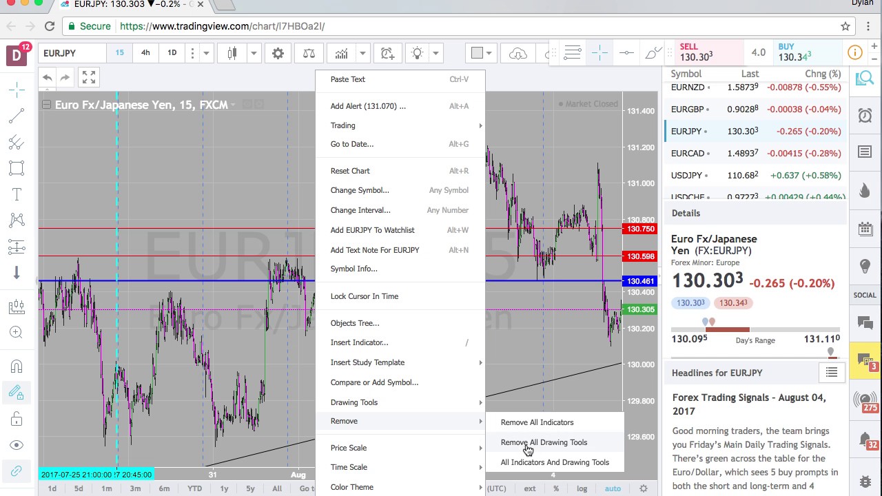This screenshot has width=882, height=496.
Task: Toggle lock all drawing tools
Action: click(x=17, y=419)
